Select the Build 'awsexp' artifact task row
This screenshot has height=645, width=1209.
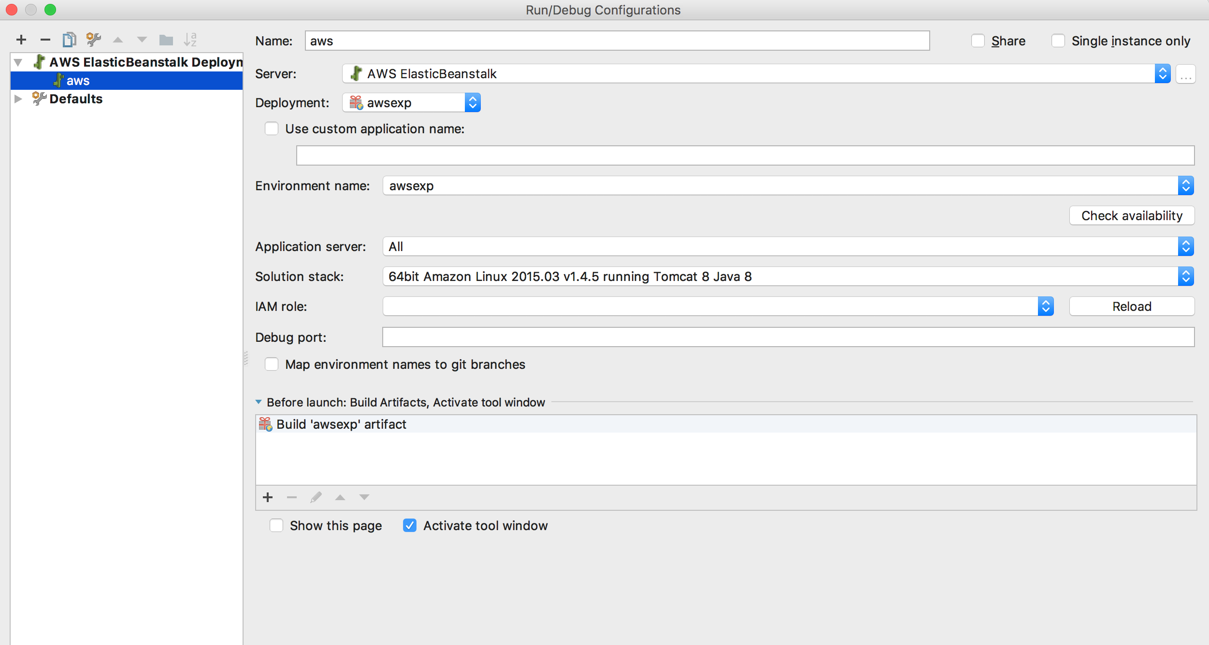click(726, 424)
